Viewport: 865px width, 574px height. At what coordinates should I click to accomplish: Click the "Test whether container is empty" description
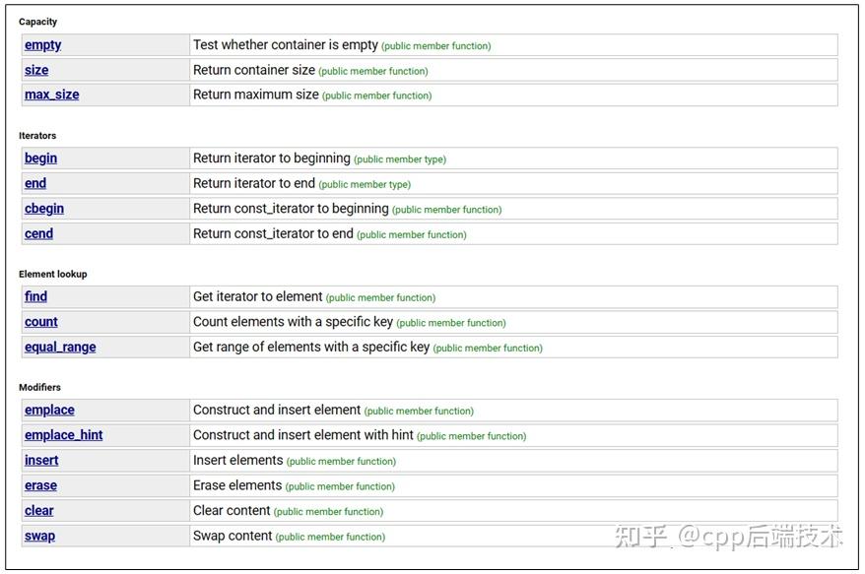[x=285, y=45]
